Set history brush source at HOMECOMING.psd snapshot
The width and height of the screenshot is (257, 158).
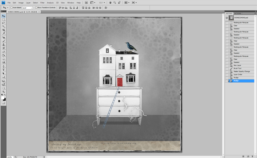click(x=227, y=18)
